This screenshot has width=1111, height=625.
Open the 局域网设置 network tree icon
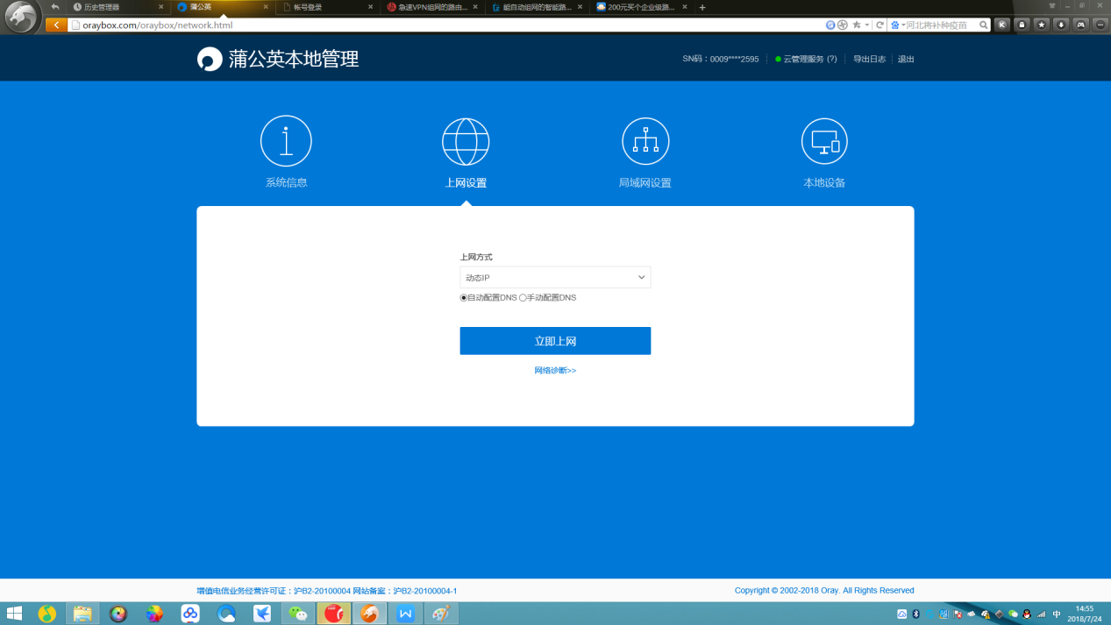[x=645, y=141]
